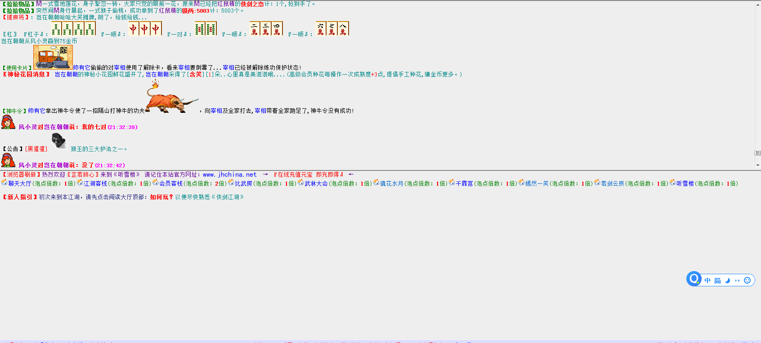Click the 在线充值元宝 即充即得 recharge link

[x=309, y=174]
